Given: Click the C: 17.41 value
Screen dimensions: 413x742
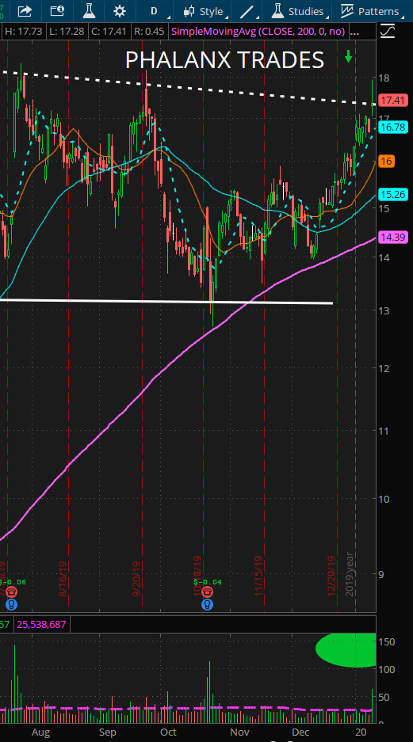Looking at the screenshot, I should (109, 32).
